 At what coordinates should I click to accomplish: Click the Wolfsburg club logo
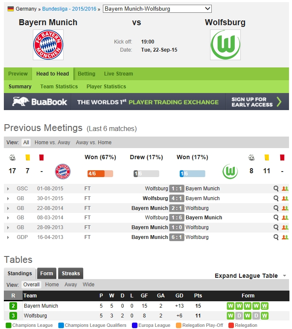(x=225, y=45)
